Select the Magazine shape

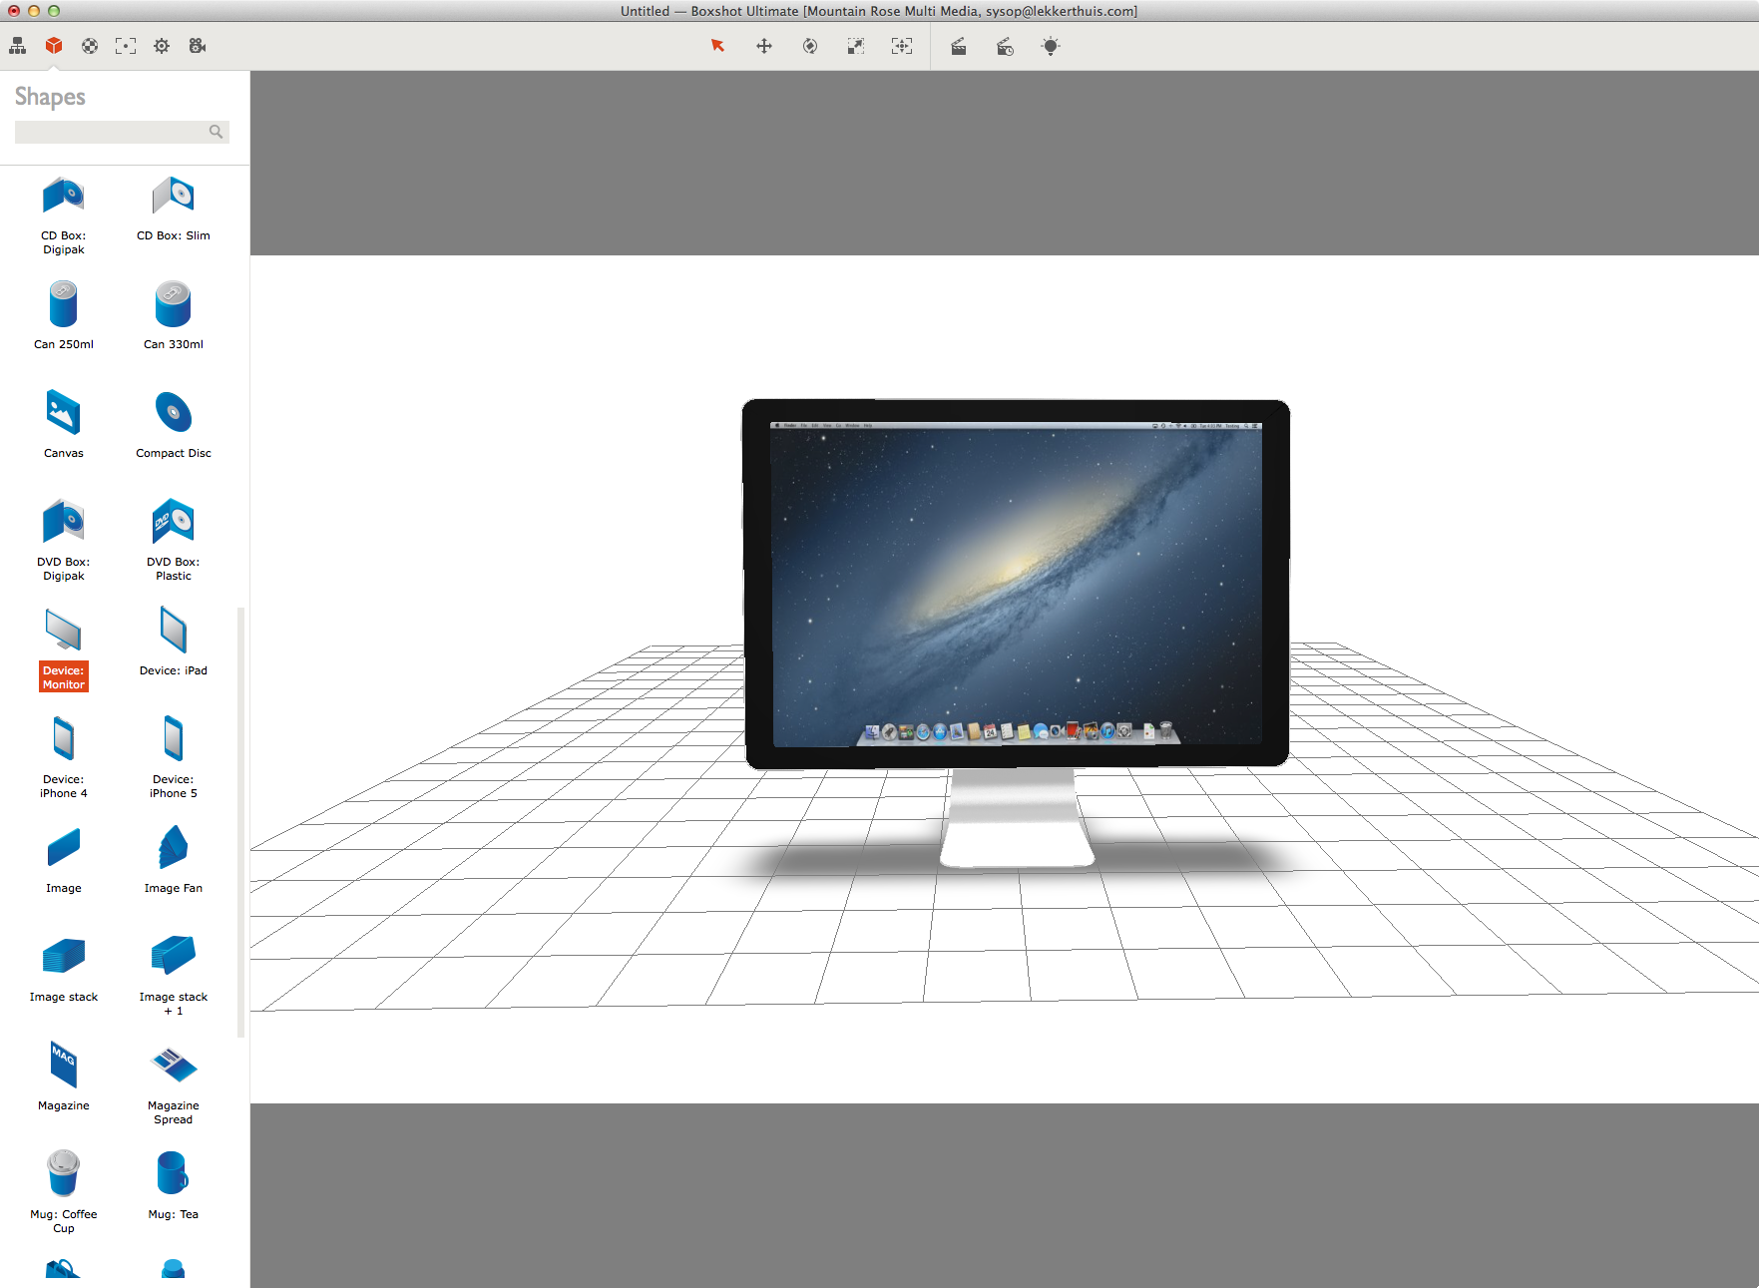click(64, 1076)
